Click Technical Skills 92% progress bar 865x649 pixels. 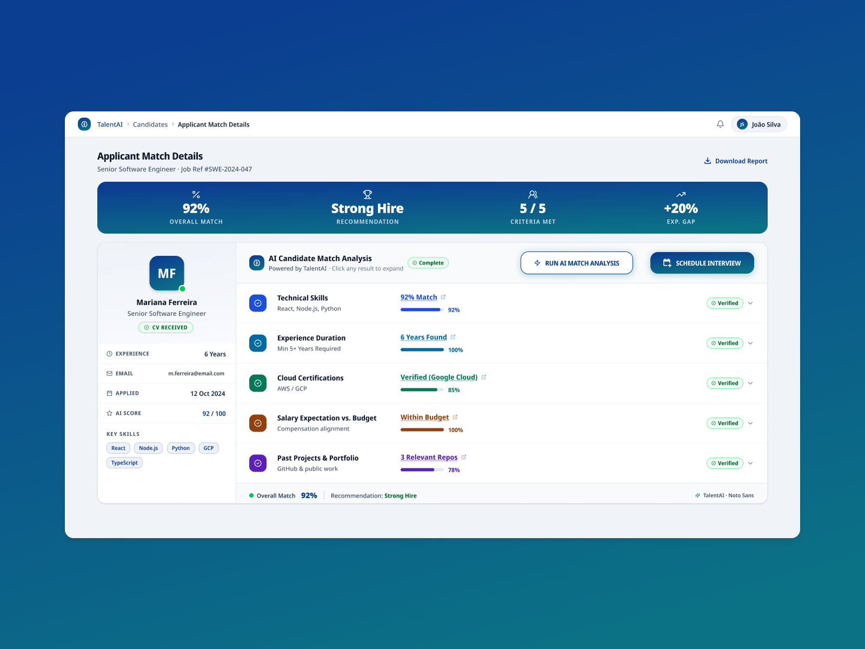pyautogui.click(x=422, y=310)
